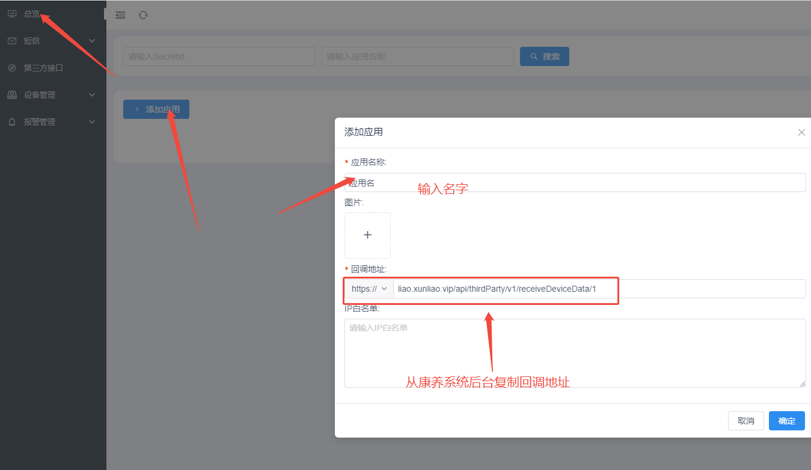The height and width of the screenshot is (470, 811).
Task: Click the 短信 envelope icon
Action: coord(12,41)
